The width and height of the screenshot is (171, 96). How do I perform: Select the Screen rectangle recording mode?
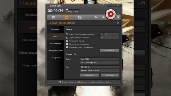click(67, 17)
